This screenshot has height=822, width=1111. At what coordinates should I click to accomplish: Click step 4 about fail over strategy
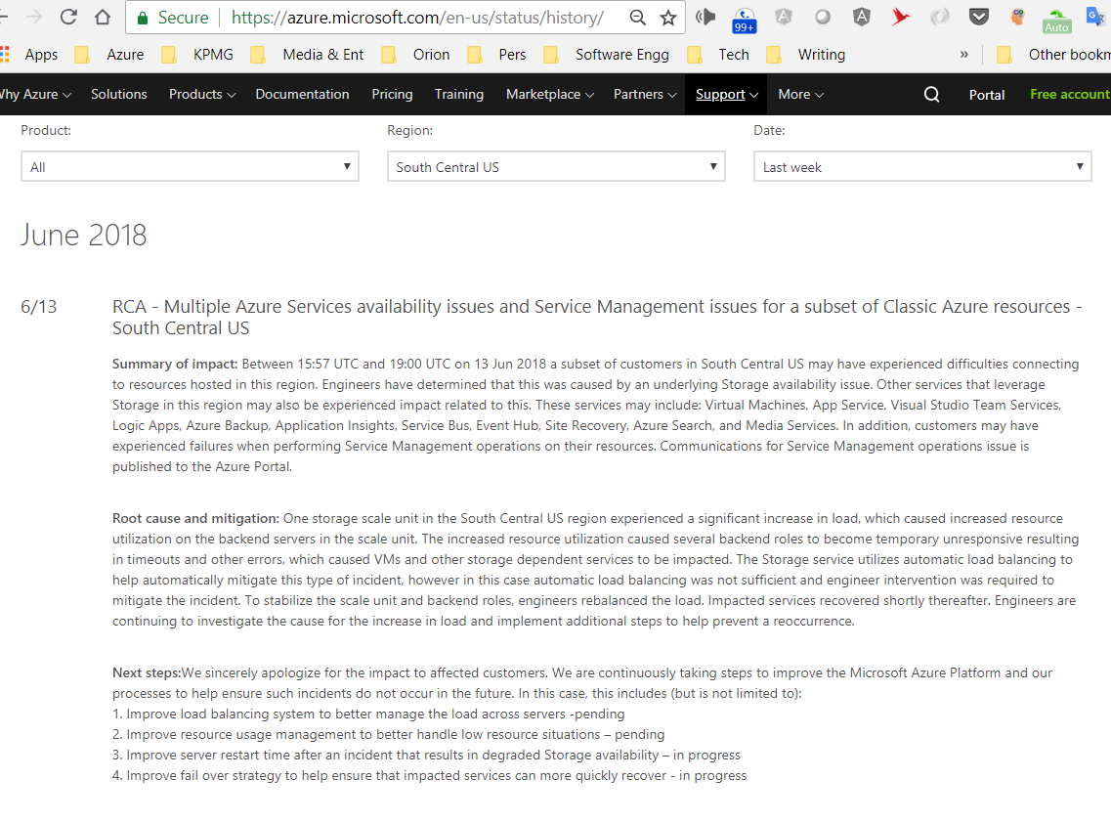pos(429,776)
